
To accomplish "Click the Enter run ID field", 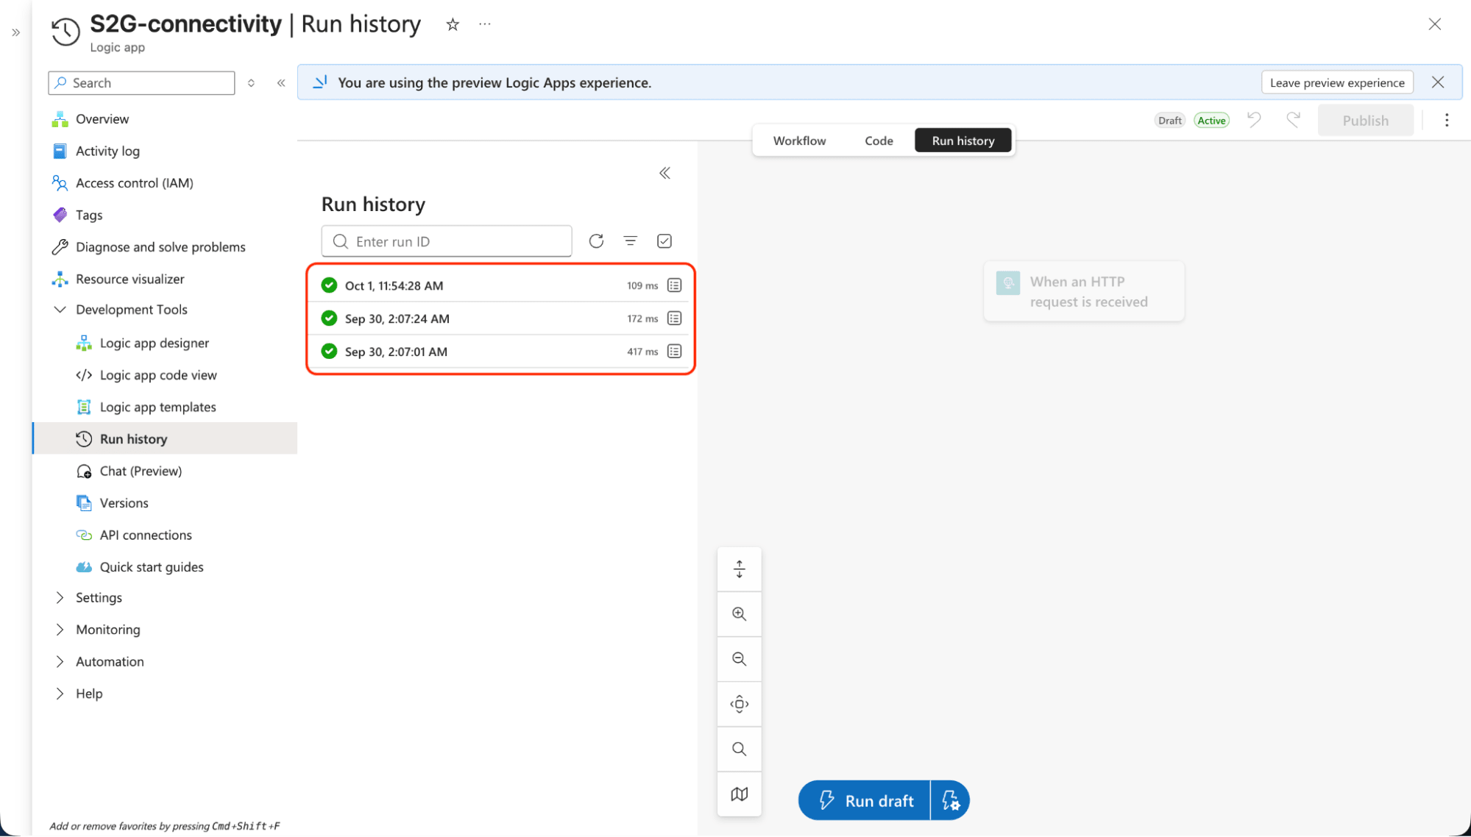I will click(x=447, y=241).
